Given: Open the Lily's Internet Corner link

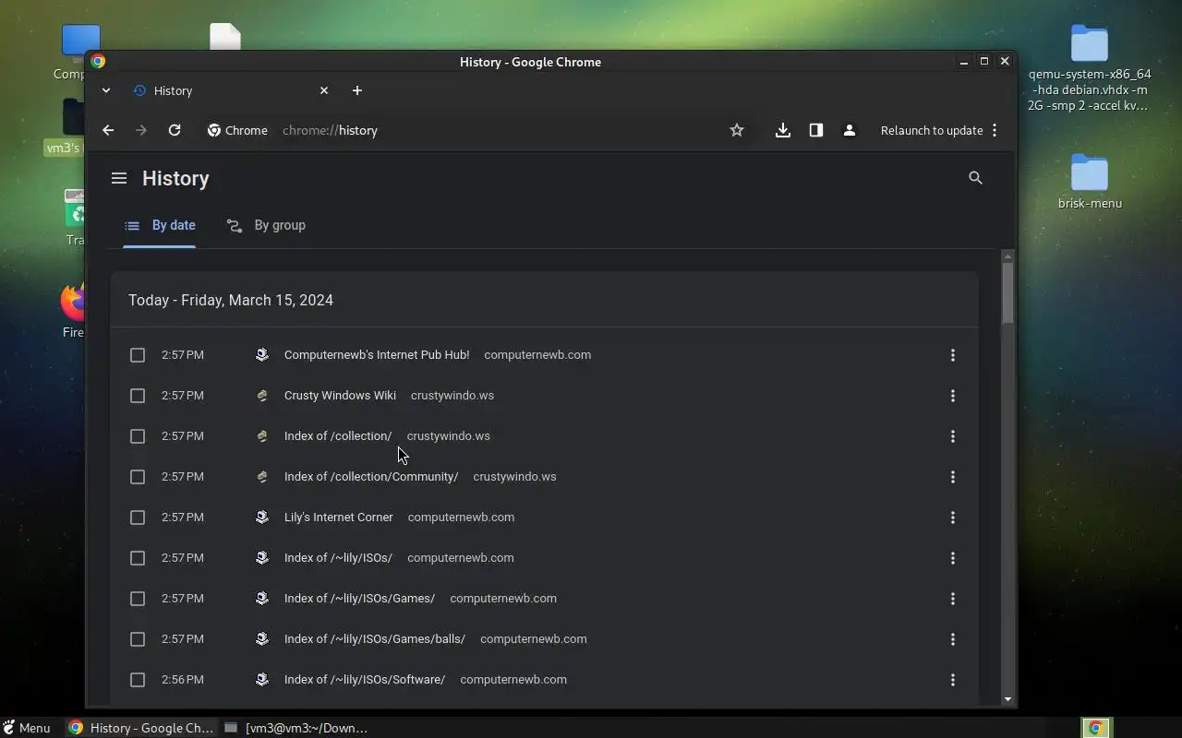Looking at the screenshot, I should 339,518.
